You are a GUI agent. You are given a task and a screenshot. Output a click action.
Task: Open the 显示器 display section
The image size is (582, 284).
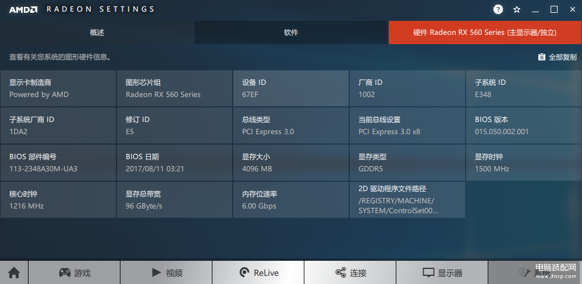tap(442, 273)
